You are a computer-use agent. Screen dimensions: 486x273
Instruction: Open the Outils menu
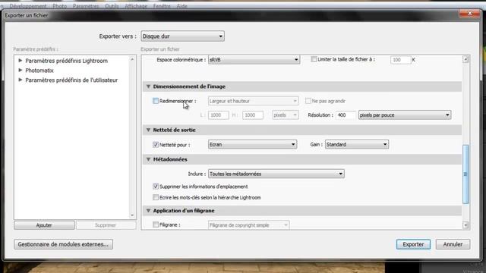click(x=112, y=6)
